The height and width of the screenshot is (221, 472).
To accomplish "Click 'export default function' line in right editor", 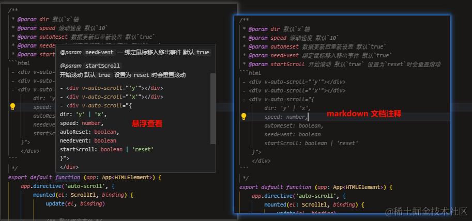I will 316,187.
